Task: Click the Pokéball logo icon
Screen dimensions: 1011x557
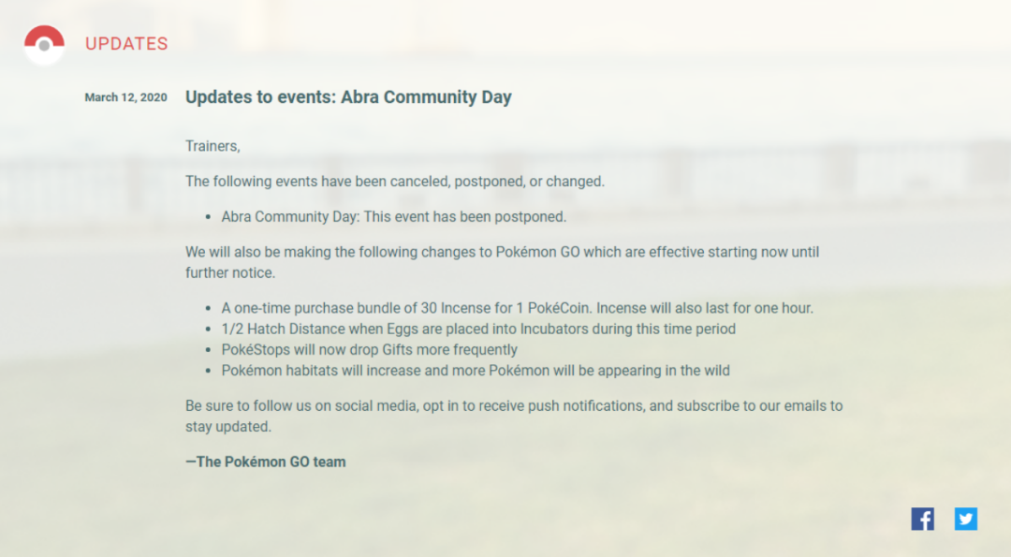Action: point(44,44)
